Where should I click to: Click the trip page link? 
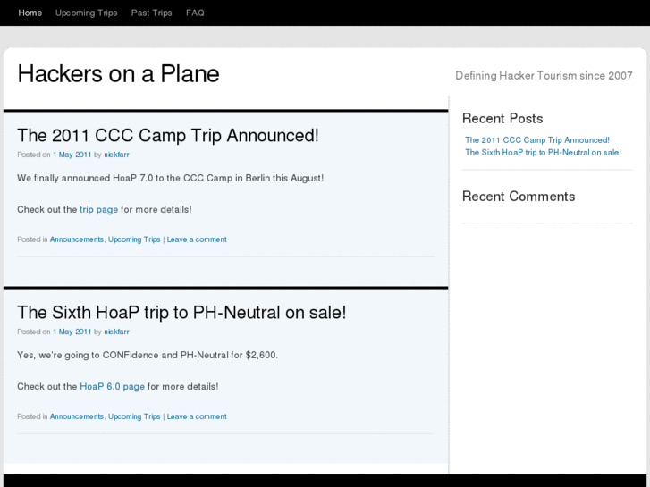pyautogui.click(x=98, y=210)
